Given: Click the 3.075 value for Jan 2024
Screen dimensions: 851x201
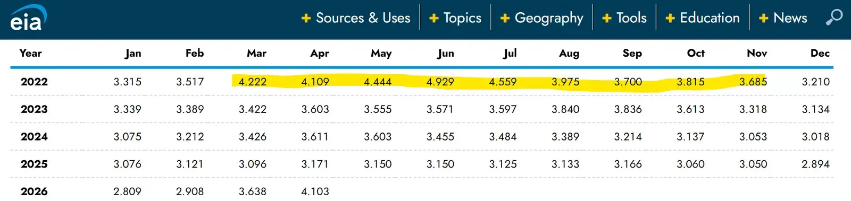Looking at the screenshot, I should click(128, 137).
